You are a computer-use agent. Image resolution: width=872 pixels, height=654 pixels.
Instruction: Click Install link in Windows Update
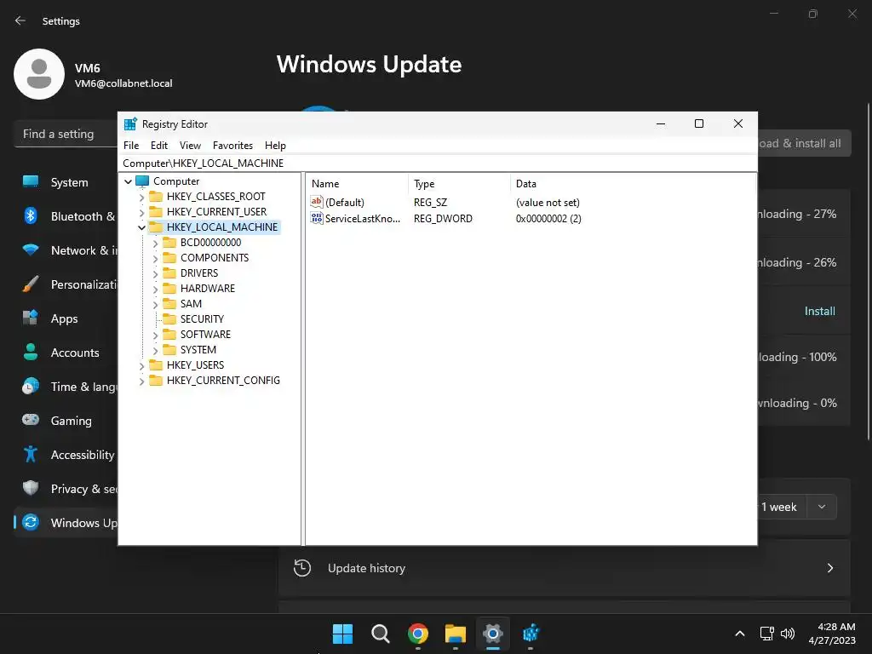pyautogui.click(x=820, y=311)
